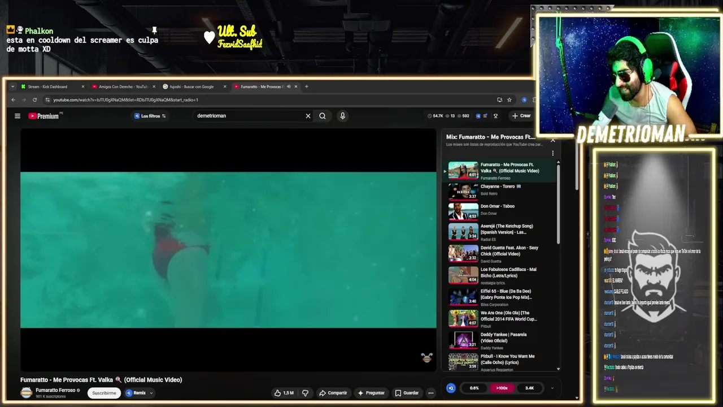Expand the Remix dropdown arrow
The height and width of the screenshot is (407, 723).
(151, 393)
